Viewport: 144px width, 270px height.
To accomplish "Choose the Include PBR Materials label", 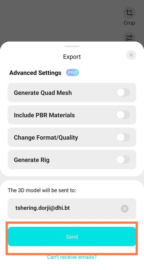I will 44,115.
